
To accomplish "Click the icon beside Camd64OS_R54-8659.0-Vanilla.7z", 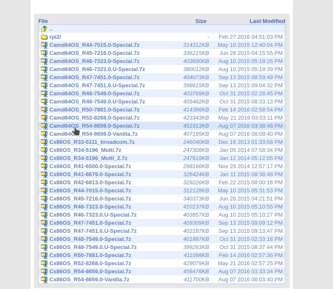I will (x=44, y=134).
